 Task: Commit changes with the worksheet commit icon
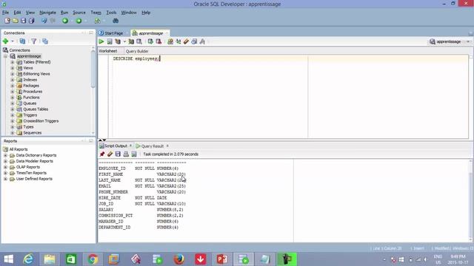150,41
